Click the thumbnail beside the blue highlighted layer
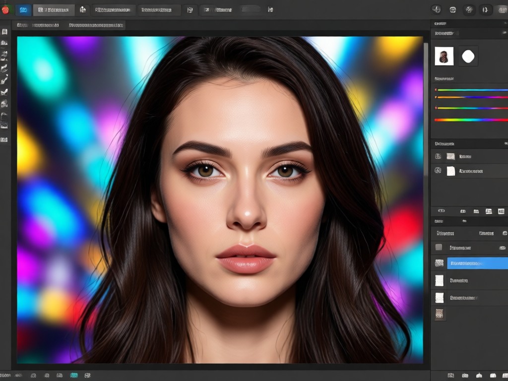 point(439,263)
